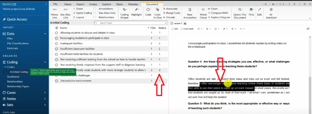Select radio for Inadequate facilities code

point(56,43)
